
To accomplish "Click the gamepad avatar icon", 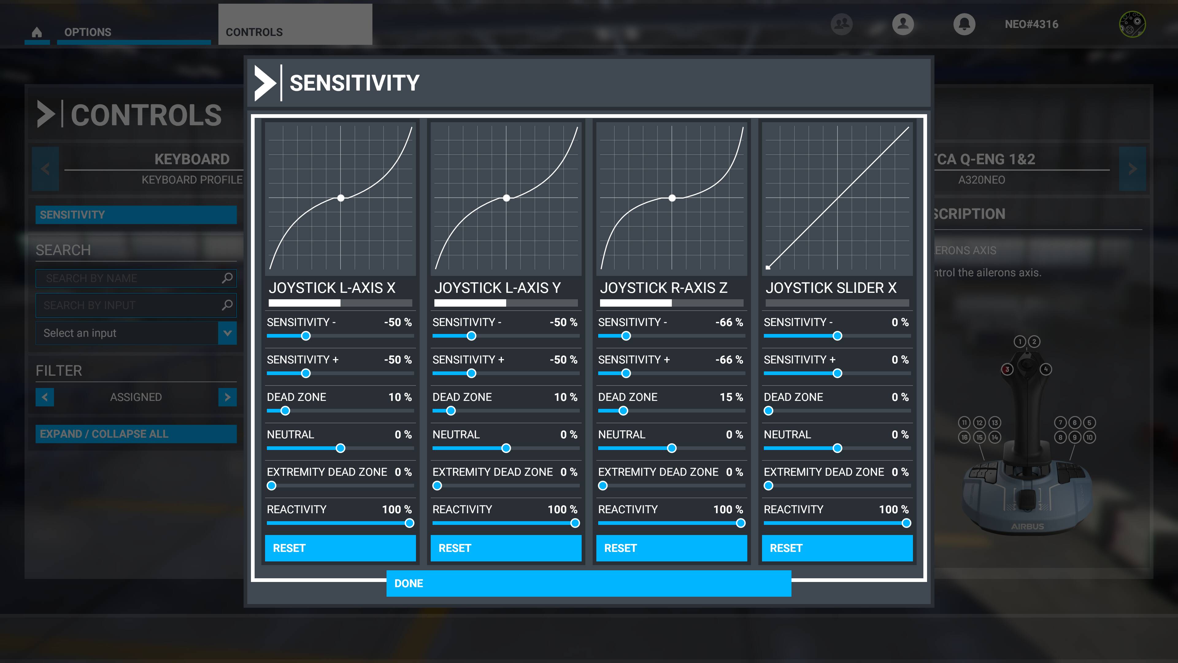I will coord(1132,24).
